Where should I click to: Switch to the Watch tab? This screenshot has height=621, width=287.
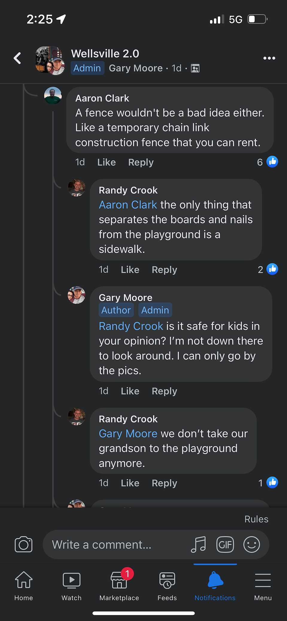(72, 586)
